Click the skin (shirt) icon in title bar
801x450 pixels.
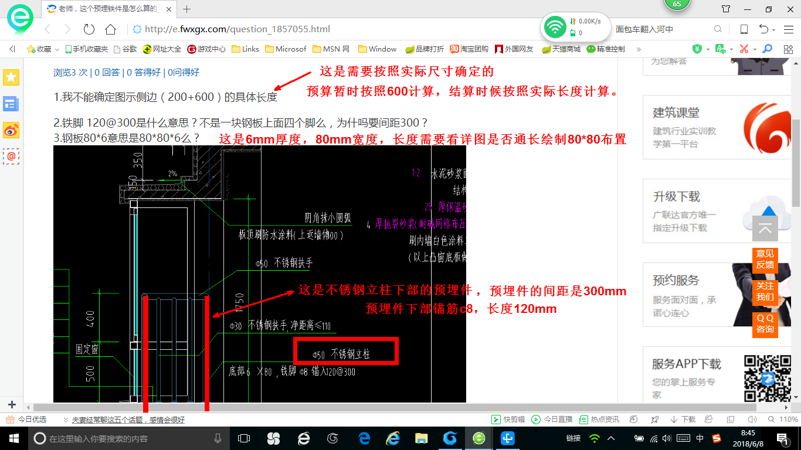(x=726, y=9)
